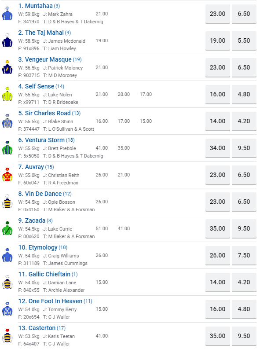Image resolution: width=260 pixels, height=349 pixels.
Task: Select Self Sense win odds 16.00
Action: 217,94
